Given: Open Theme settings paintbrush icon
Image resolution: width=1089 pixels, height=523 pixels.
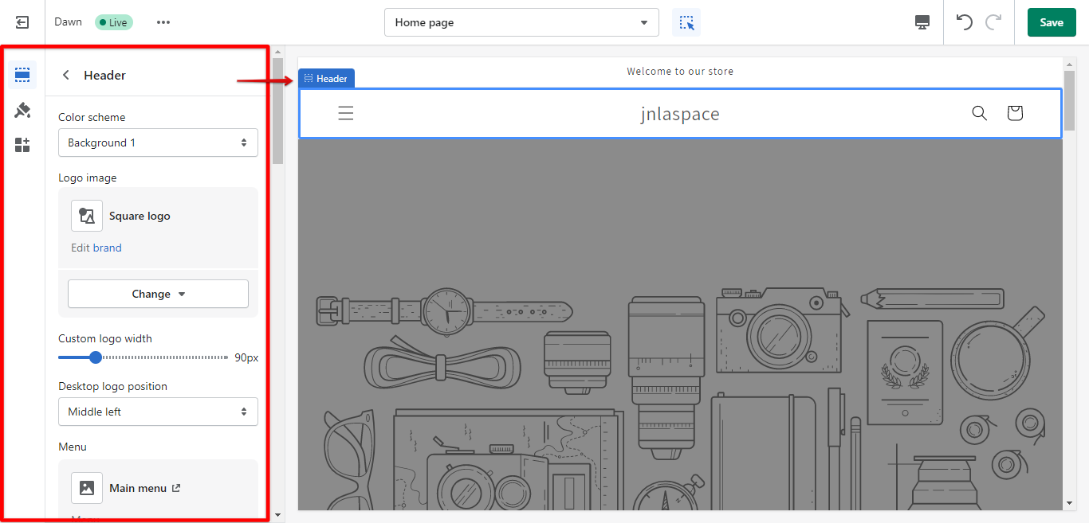Looking at the screenshot, I should [22, 110].
